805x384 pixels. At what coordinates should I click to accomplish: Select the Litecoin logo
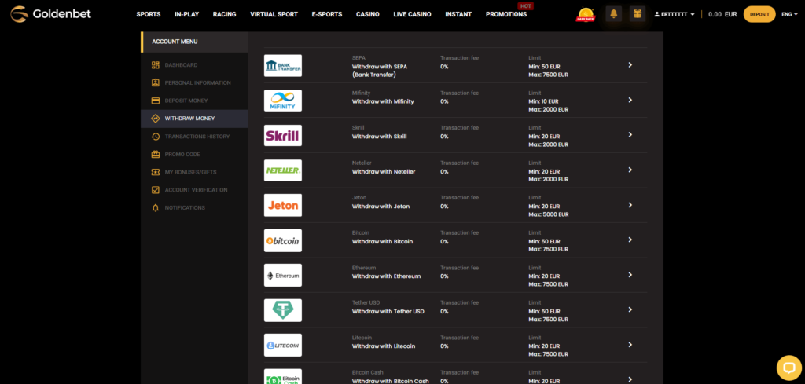[283, 345]
